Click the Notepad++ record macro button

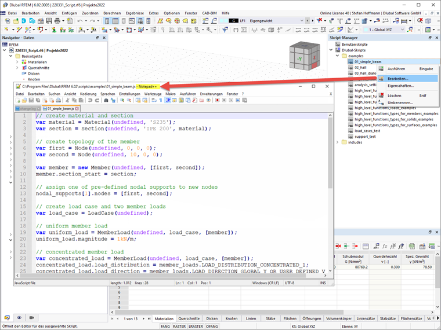[216, 100]
